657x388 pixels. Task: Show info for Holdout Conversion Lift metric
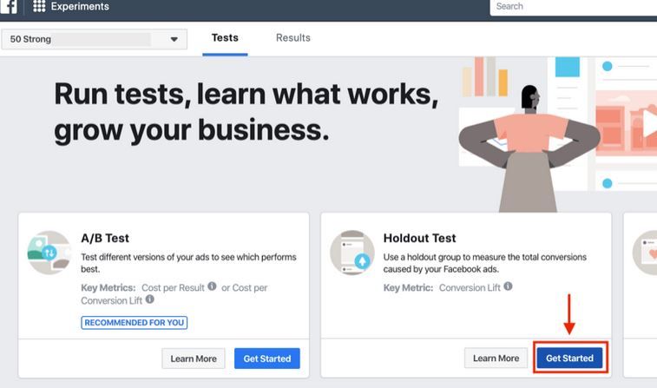click(508, 286)
